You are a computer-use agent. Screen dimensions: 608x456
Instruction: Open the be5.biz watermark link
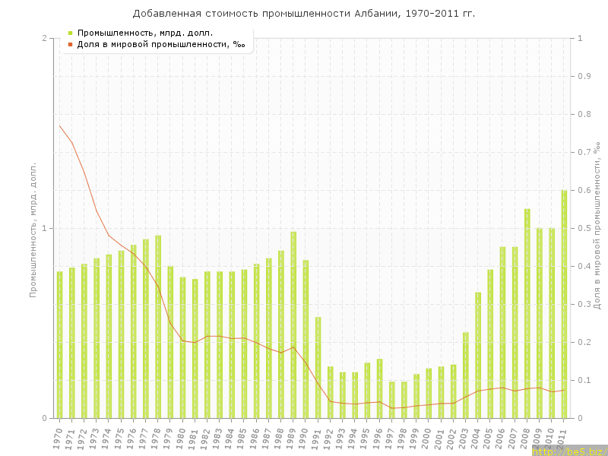(x=568, y=451)
